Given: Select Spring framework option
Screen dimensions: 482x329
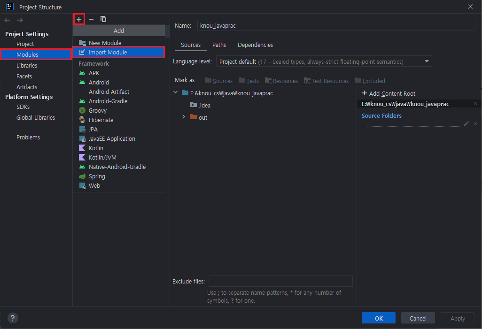Looking at the screenshot, I should (119, 176).
